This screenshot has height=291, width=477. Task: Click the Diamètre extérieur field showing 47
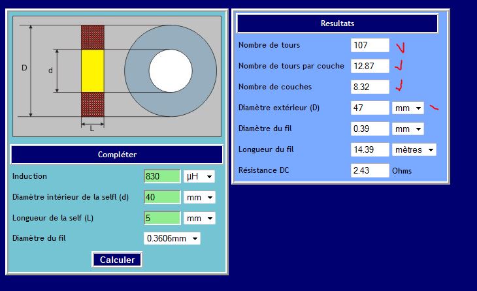(x=370, y=108)
